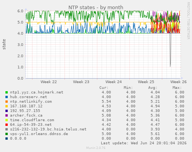192x152 pixels.
Task: Click Cur value 4.09 for 192.95.27.155
Action: [x=106, y=111]
